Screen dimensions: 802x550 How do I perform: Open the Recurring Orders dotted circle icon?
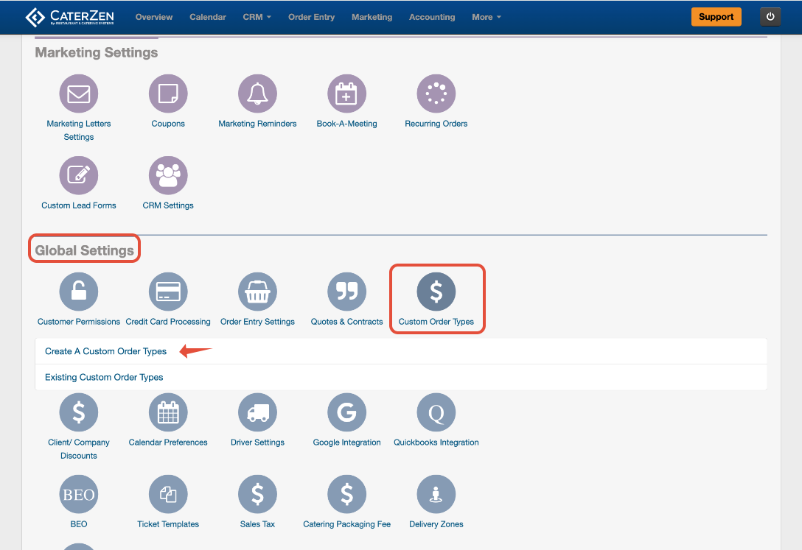click(436, 94)
